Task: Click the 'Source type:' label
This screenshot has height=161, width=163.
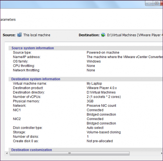Action: (22, 52)
